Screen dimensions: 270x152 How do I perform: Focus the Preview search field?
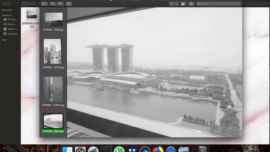219,4
